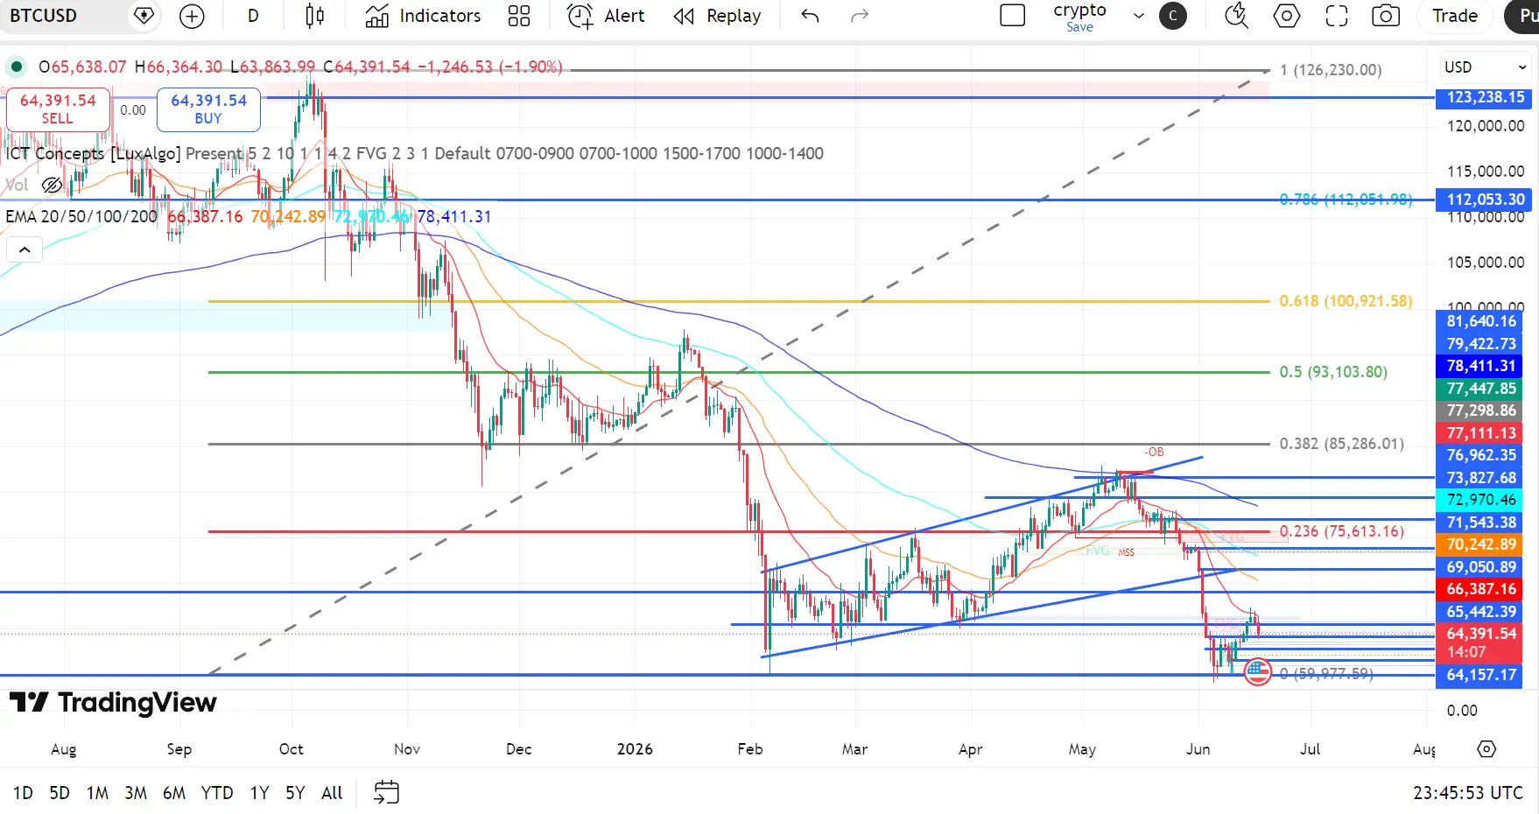Create a new Alert
The width and height of the screenshot is (1539, 814).
pyautogui.click(x=606, y=16)
